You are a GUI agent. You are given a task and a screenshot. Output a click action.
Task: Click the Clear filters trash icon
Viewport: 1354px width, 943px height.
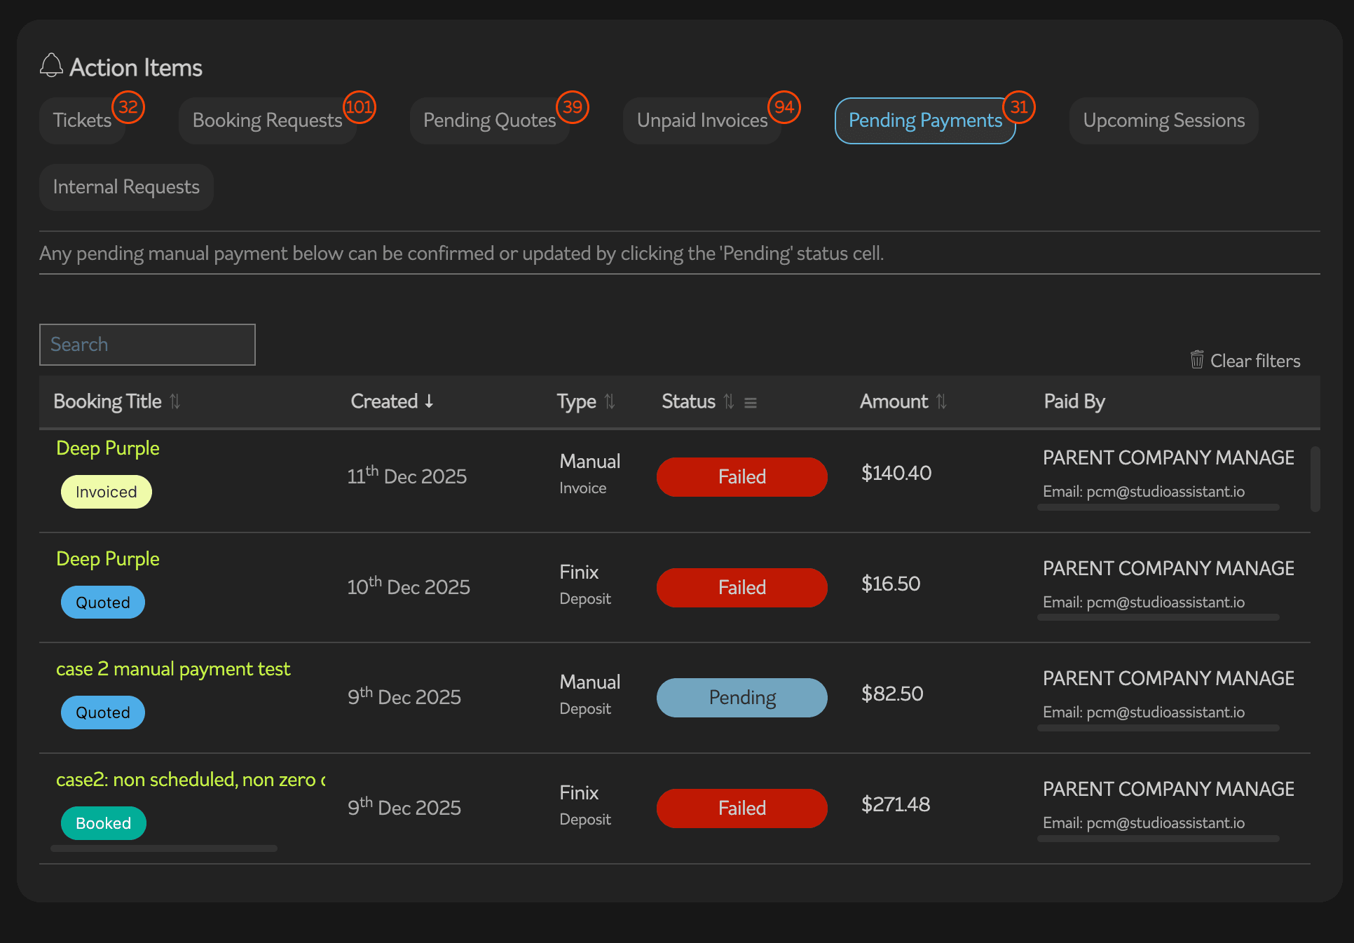1197,359
